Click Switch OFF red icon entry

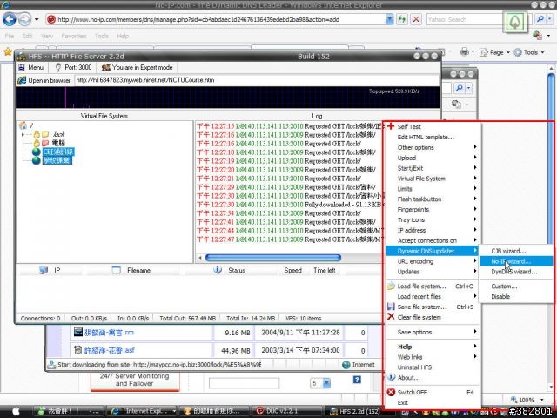[x=433, y=392]
